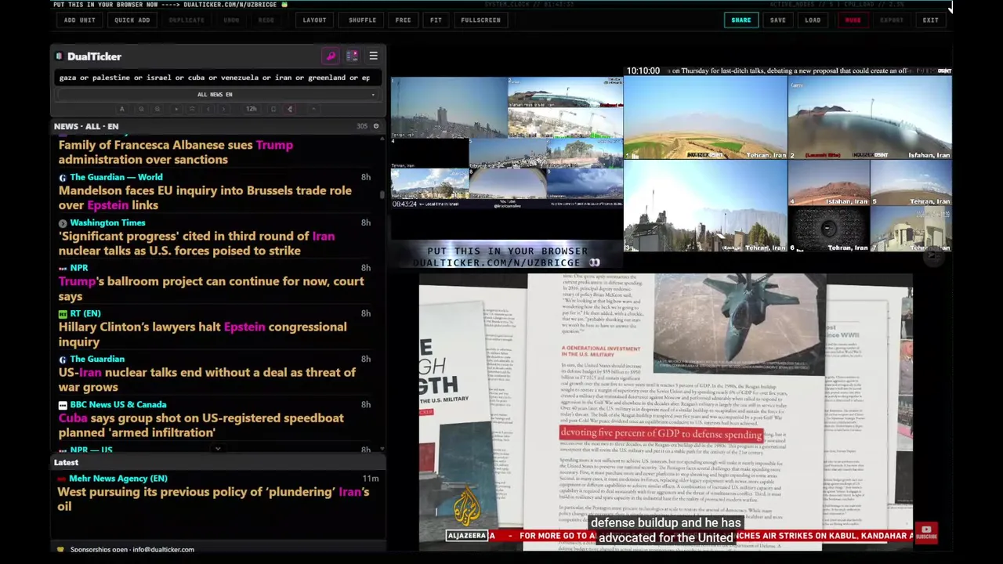Click the YouTube subscribe icon on video

click(x=926, y=533)
